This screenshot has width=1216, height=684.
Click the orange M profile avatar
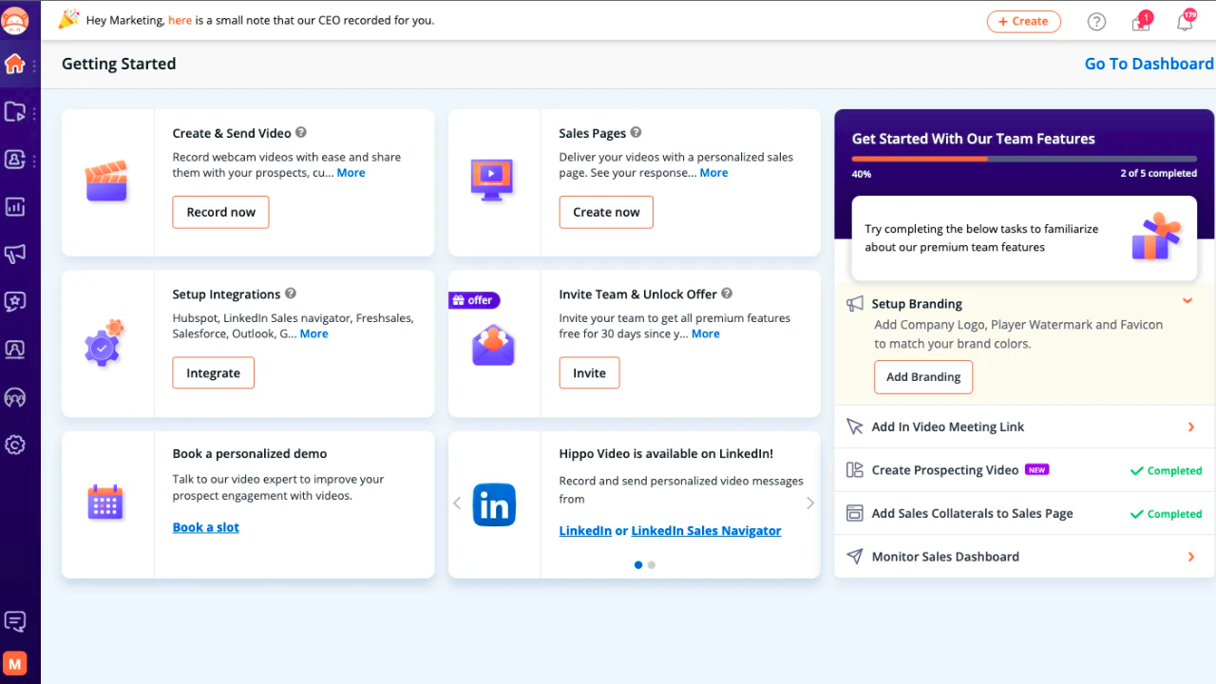tap(14, 663)
